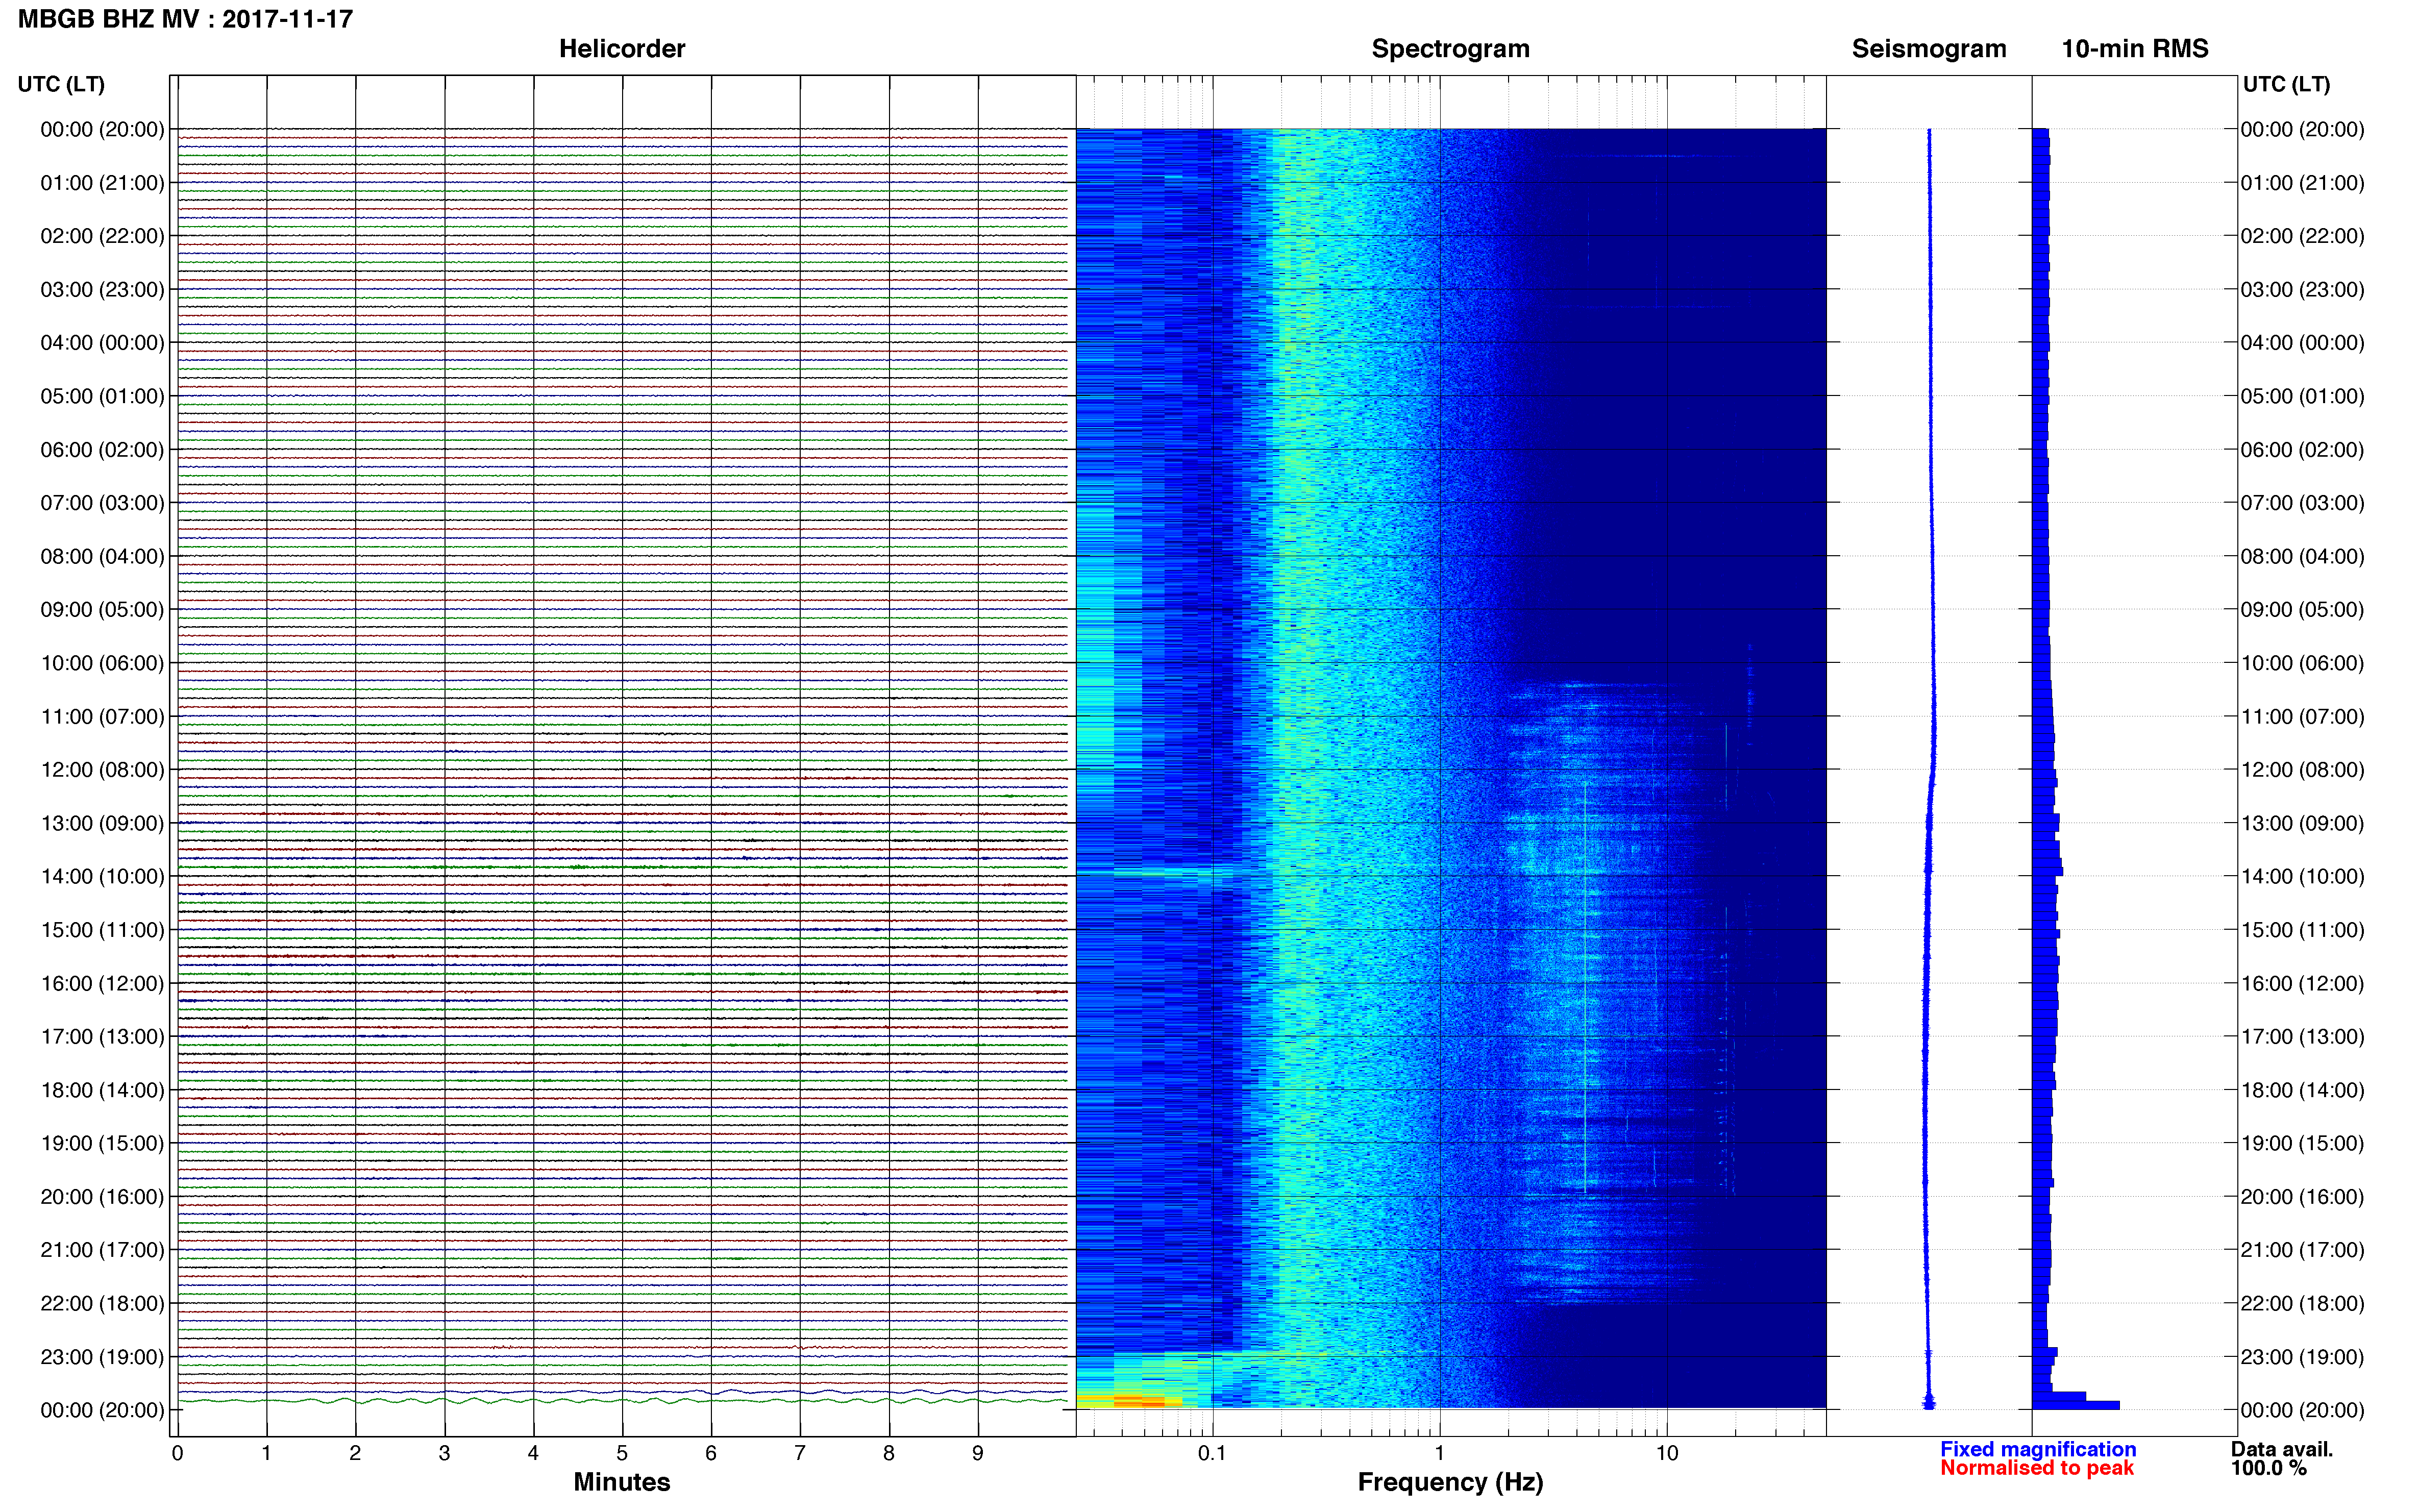Click the wavy green last trace in Helicorder
Viewport: 2419px width, 1512px height.
pos(622,1401)
